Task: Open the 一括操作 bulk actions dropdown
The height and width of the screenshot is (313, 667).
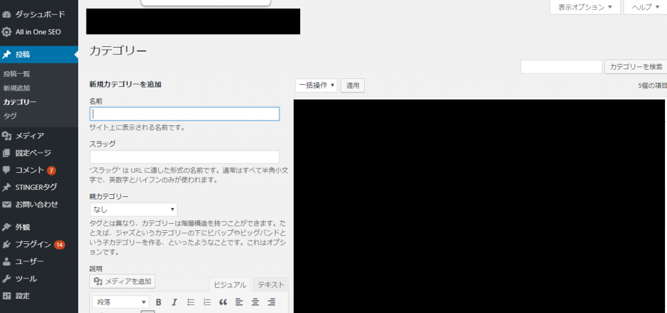Action: [316, 85]
